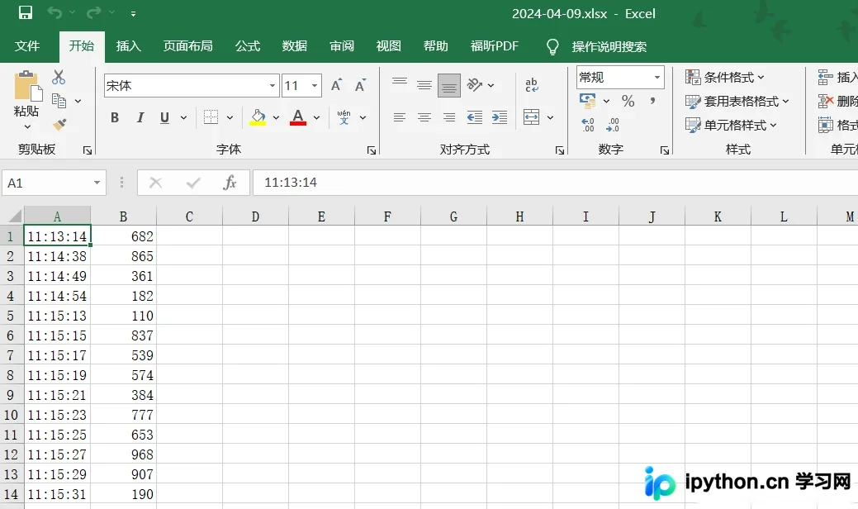The height and width of the screenshot is (509, 858).
Task: Open the font size 11 dropdown
Action: pos(315,86)
